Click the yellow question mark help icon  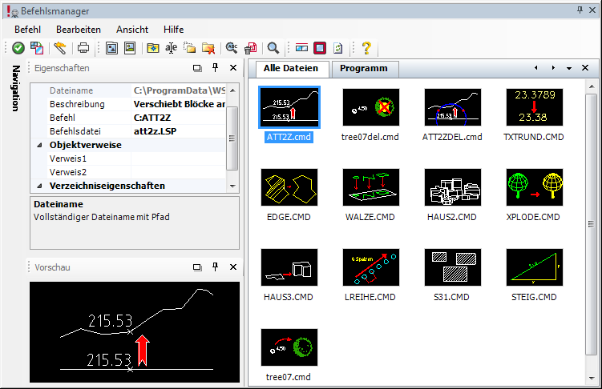pos(366,48)
